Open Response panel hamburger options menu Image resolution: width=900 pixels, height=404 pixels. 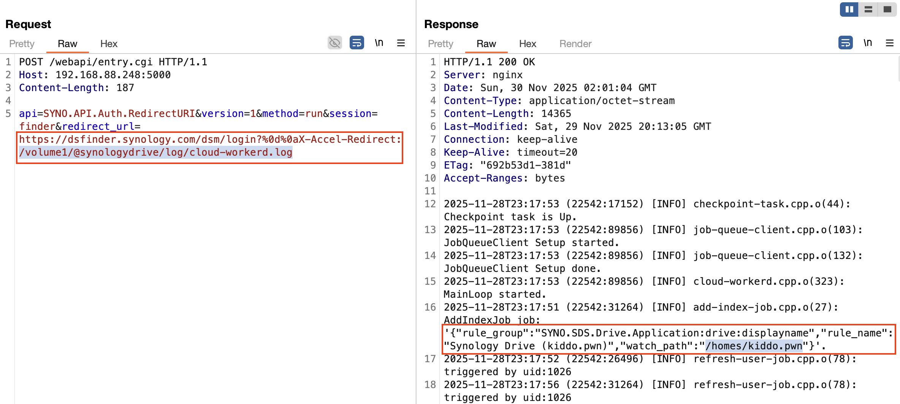coord(890,43)
